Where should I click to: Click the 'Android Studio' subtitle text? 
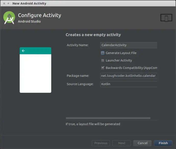click(x=29, y=21)
